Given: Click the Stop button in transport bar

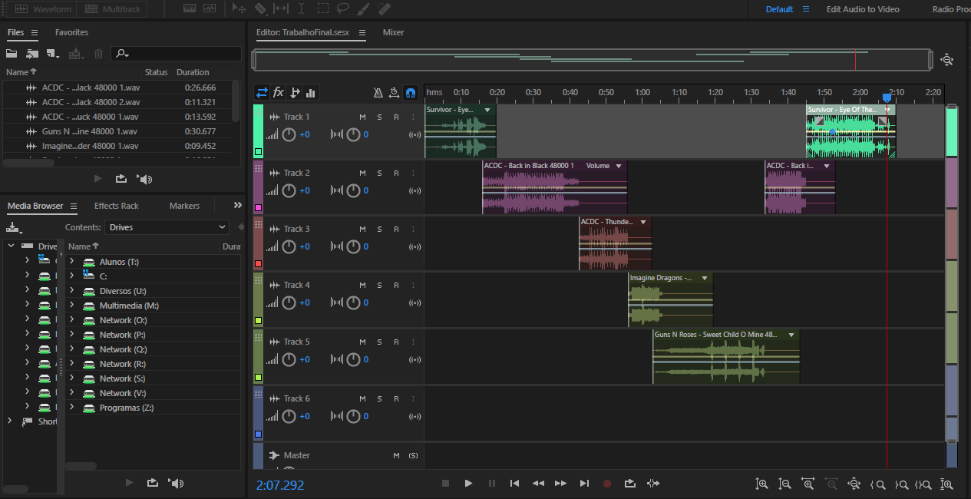Looking at the screenshot, I should coord(445,484).
